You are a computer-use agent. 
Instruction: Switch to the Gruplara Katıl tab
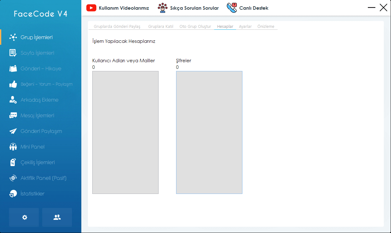161,27
